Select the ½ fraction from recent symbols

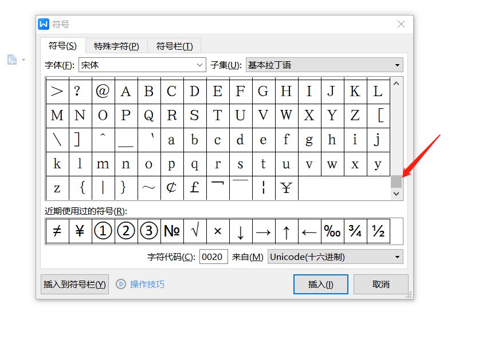point(378,231)
